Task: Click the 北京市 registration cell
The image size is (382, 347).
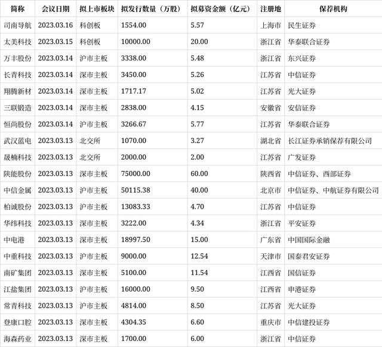Action: (x=270, y=190)
